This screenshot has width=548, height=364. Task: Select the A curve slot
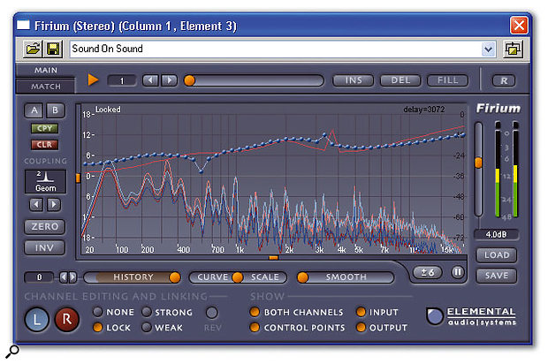tap(34, 110)
